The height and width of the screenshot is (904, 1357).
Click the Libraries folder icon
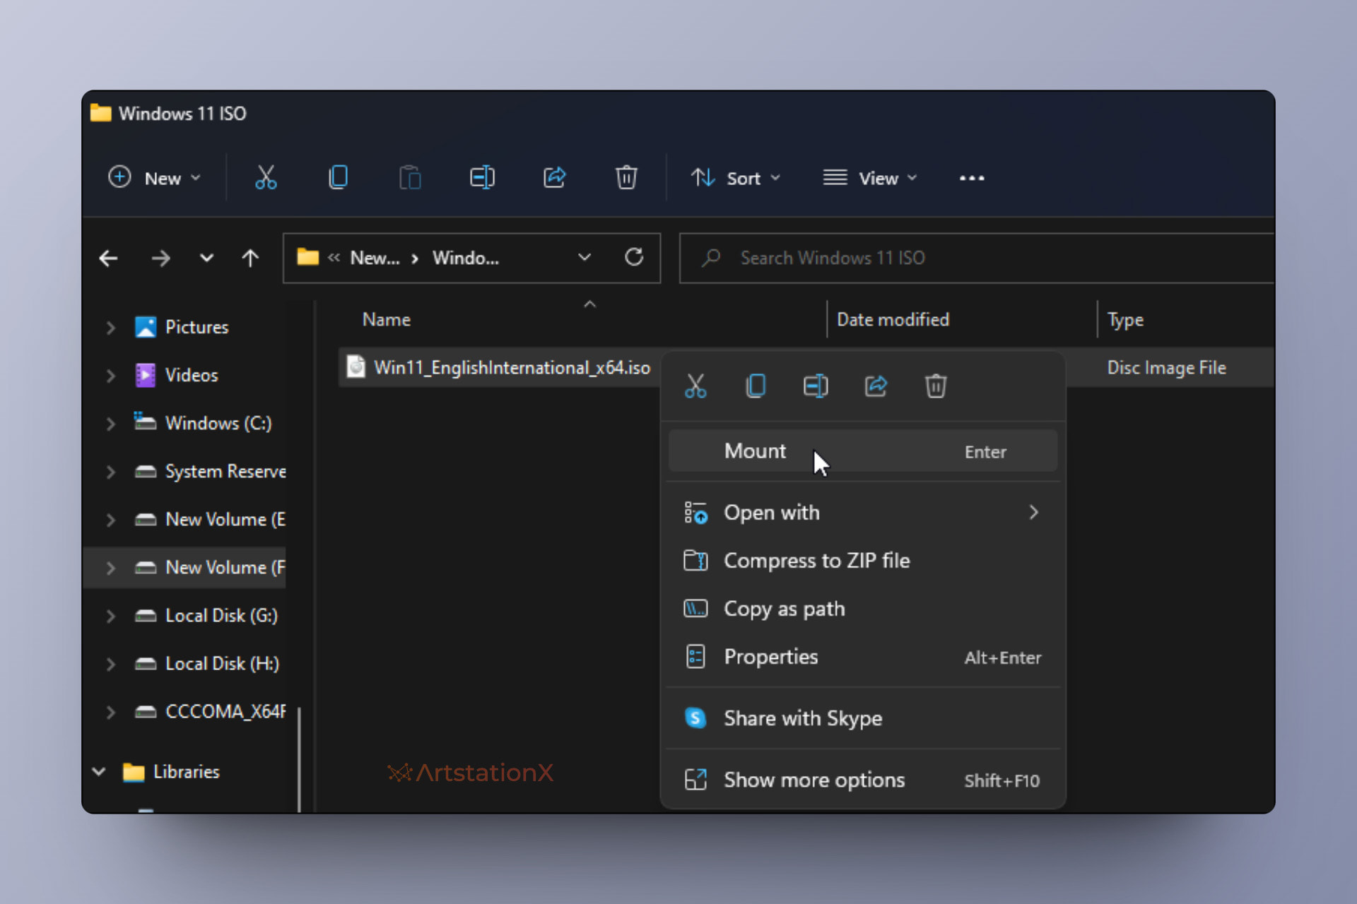134,772
